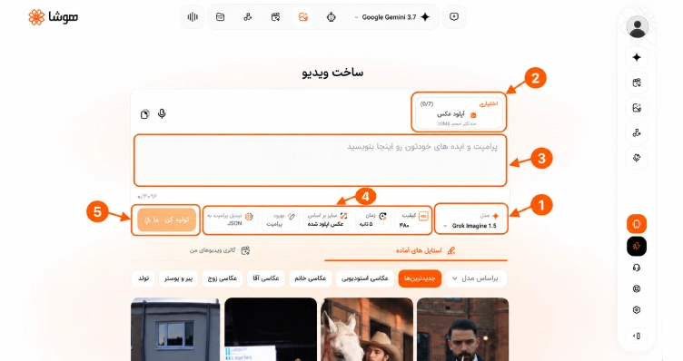Switch to the استایل های آماده tab

click(x=426, y=250)
